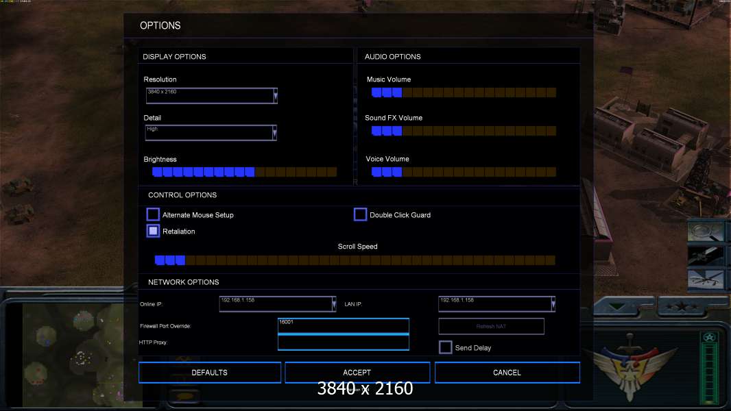Open the Detail dropdown set to High
Image resolution: width=731 pixels, height=411 pixels.
pyautogui.click(x=211, y=133)
